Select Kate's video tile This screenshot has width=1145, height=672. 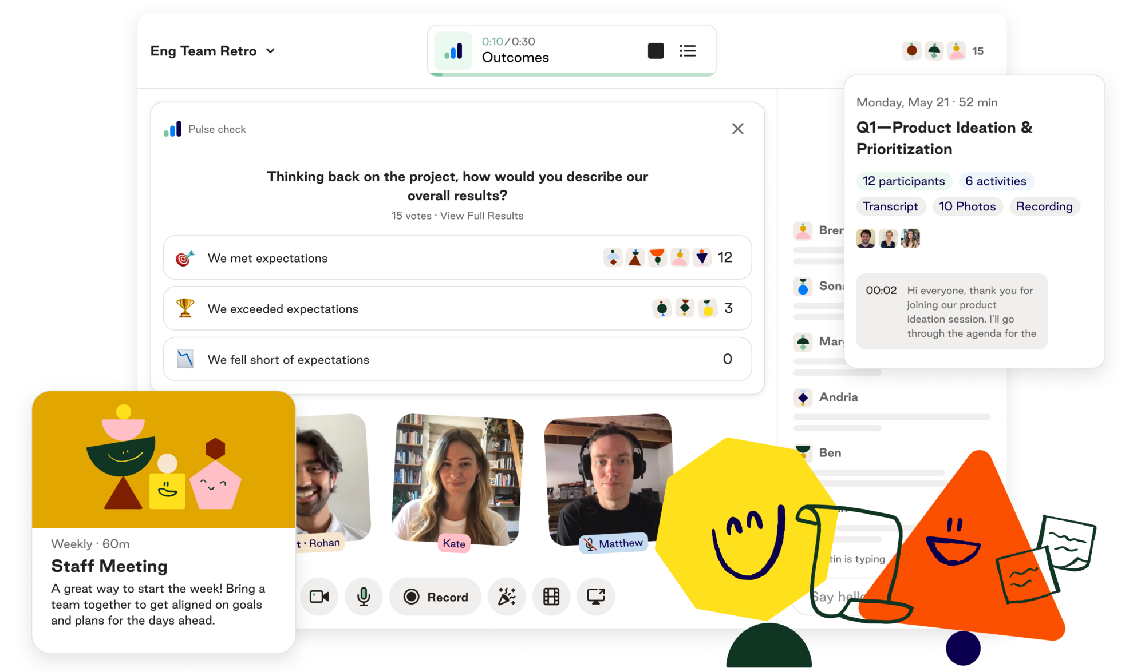click(457, 479)
